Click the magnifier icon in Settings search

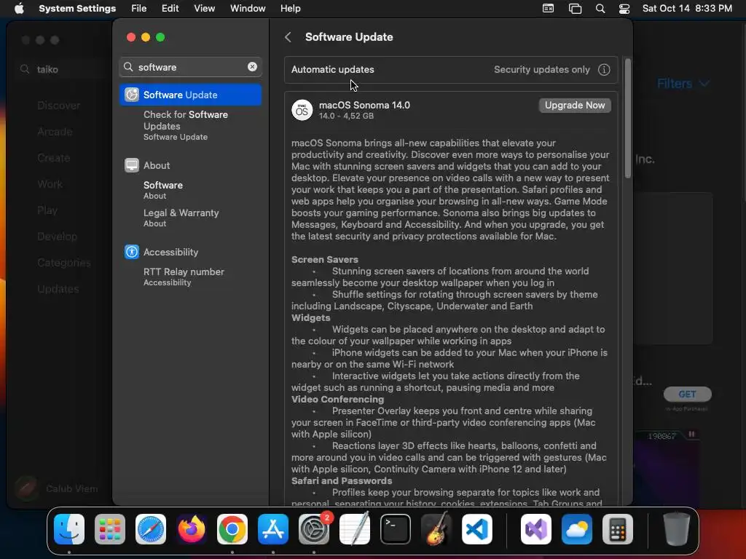click(x=128, y=67)
